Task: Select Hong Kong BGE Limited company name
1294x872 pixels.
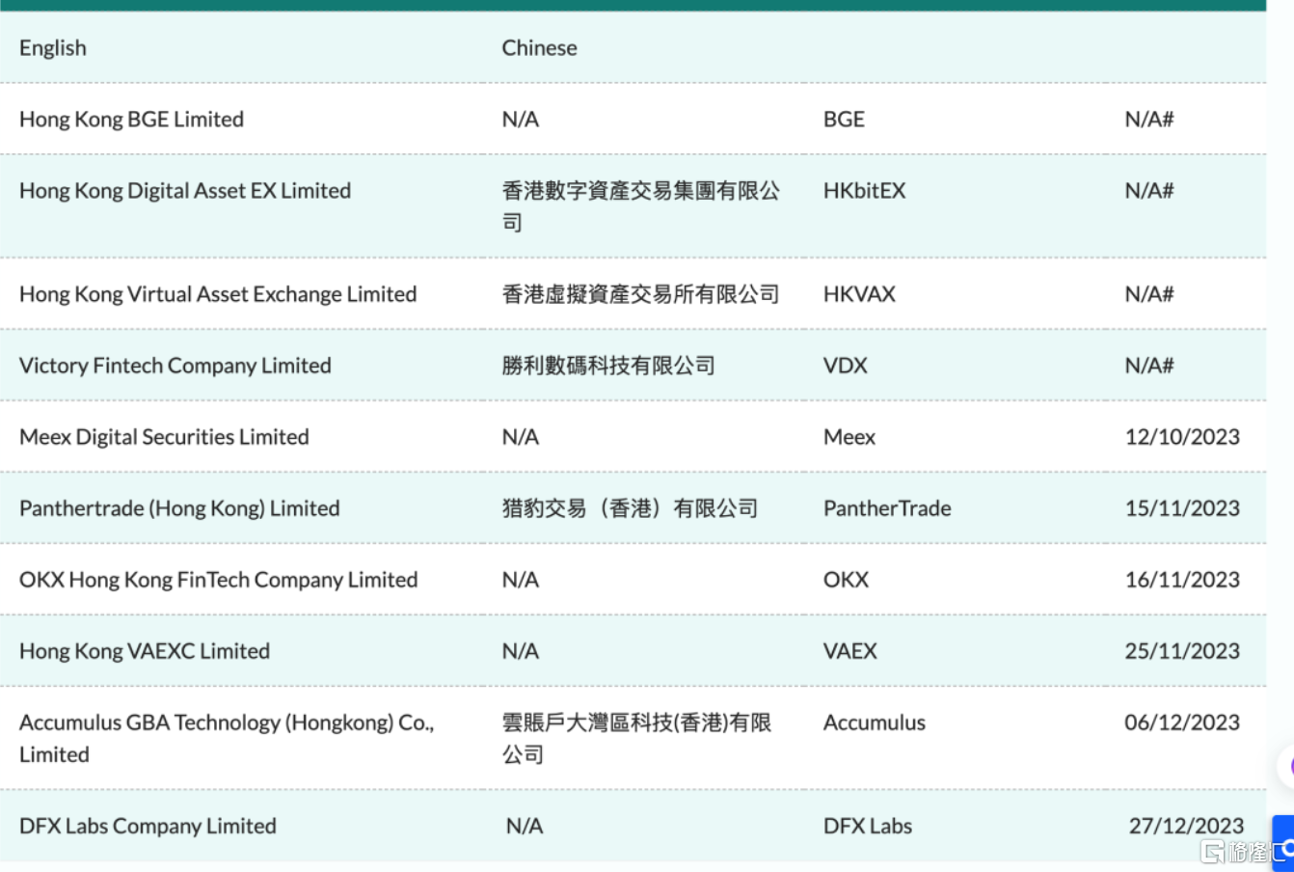Action: [131, 120]
